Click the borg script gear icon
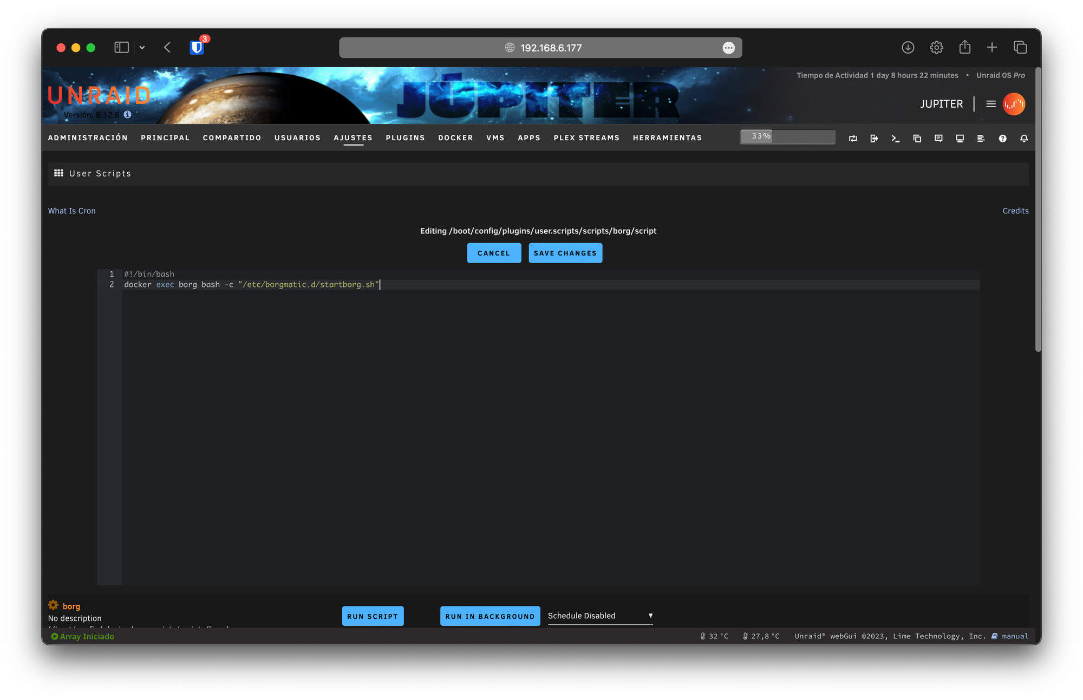This screenshot has height=700, width=1083. click(x=53, y=605)
